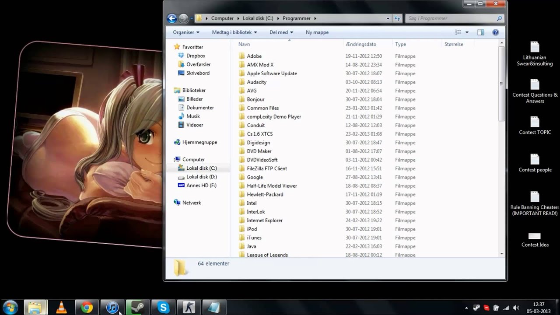Open iTunes from the taskbar
Image resolution: width=560 pixels, height=315 pixels.
pos(112,307)
